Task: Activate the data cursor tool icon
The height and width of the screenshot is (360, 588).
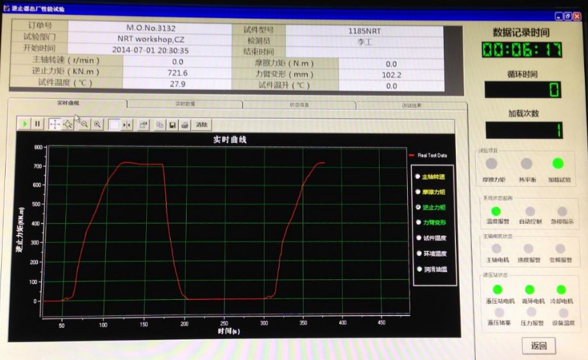Action: pos(127,124)
